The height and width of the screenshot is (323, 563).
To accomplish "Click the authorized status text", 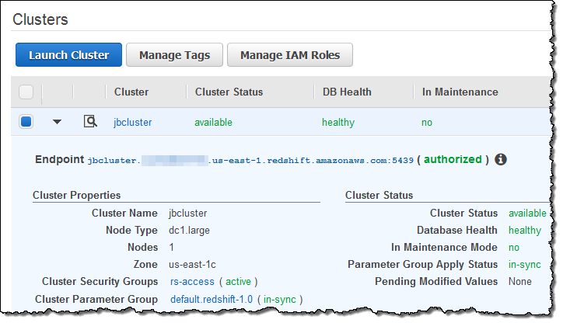I will 453,159.
